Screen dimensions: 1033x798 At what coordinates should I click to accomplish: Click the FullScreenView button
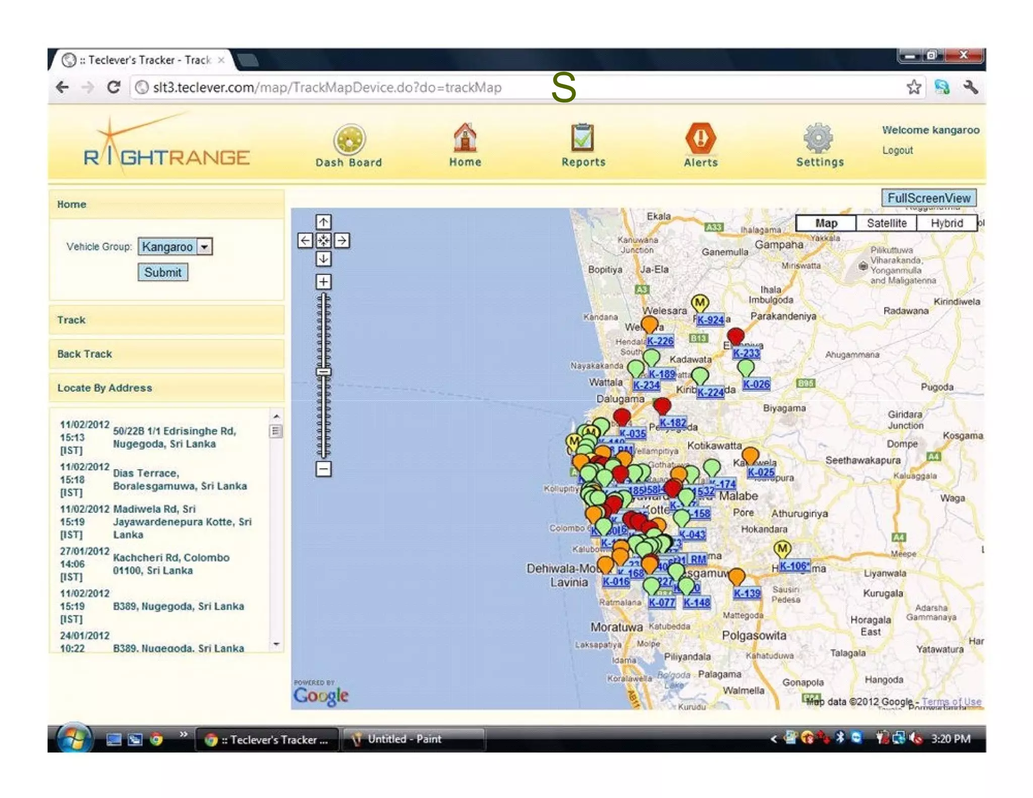pos(929,198)
